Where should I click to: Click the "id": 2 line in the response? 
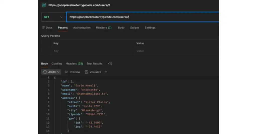[x=67, y=81]
